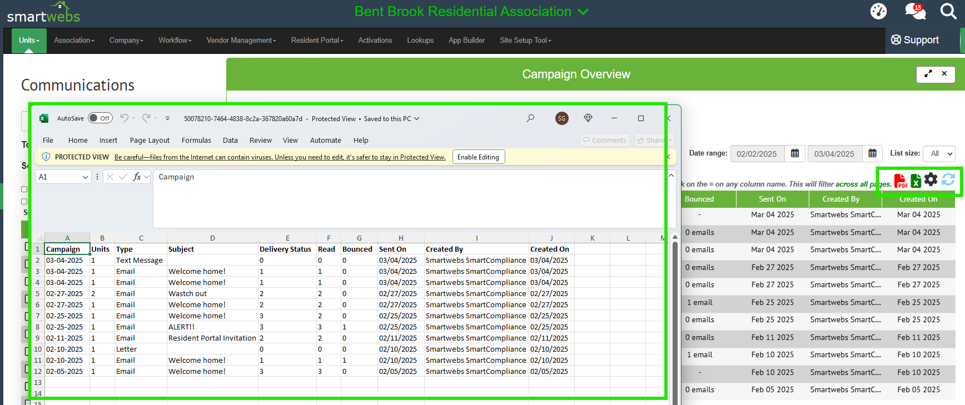Open Excel Comments button
965x405 pixels.
click(605, 141)
